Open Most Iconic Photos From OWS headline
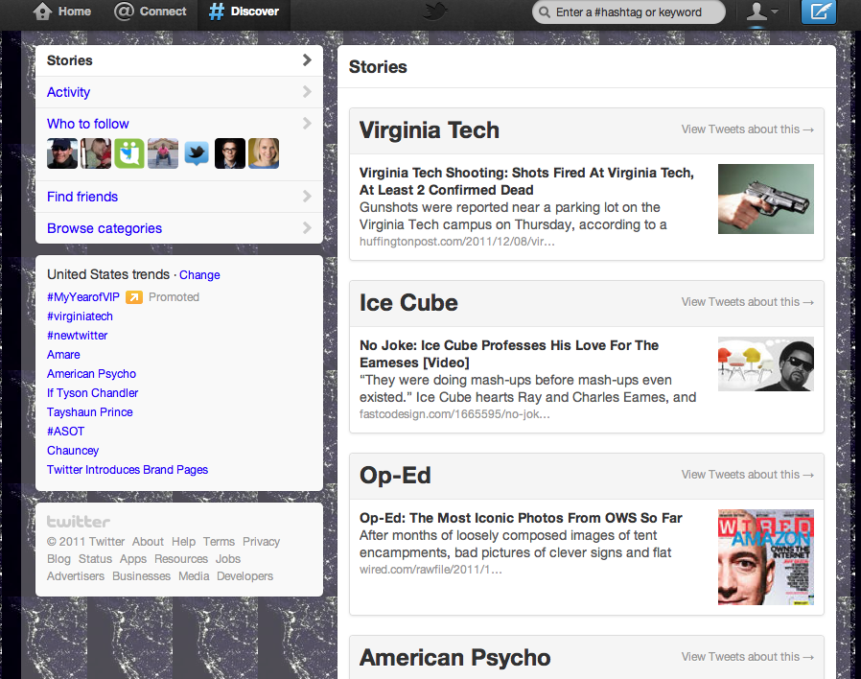Screen dimensions: 861x679 [521, 518]
